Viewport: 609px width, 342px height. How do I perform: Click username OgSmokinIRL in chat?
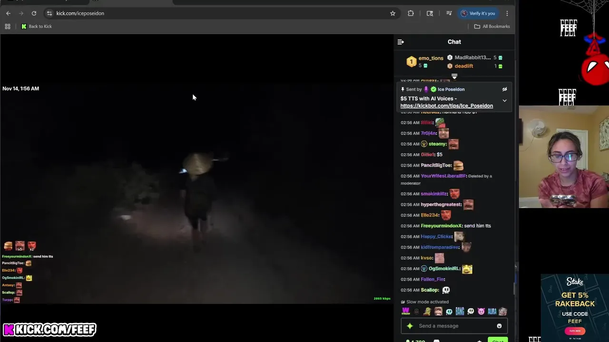tap(444, 268)
